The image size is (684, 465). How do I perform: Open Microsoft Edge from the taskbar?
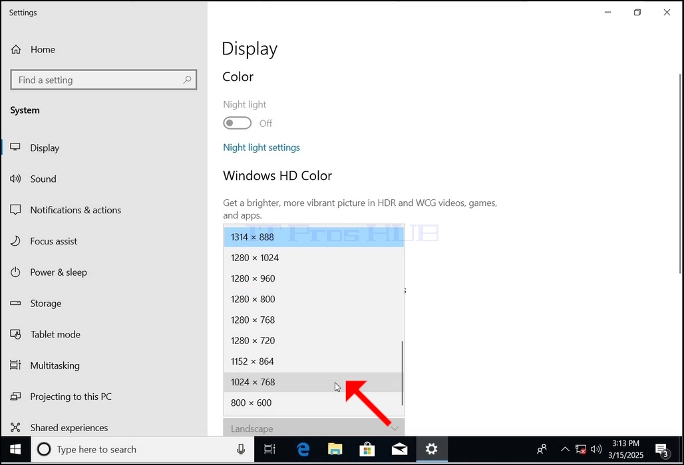coord(303,449)
